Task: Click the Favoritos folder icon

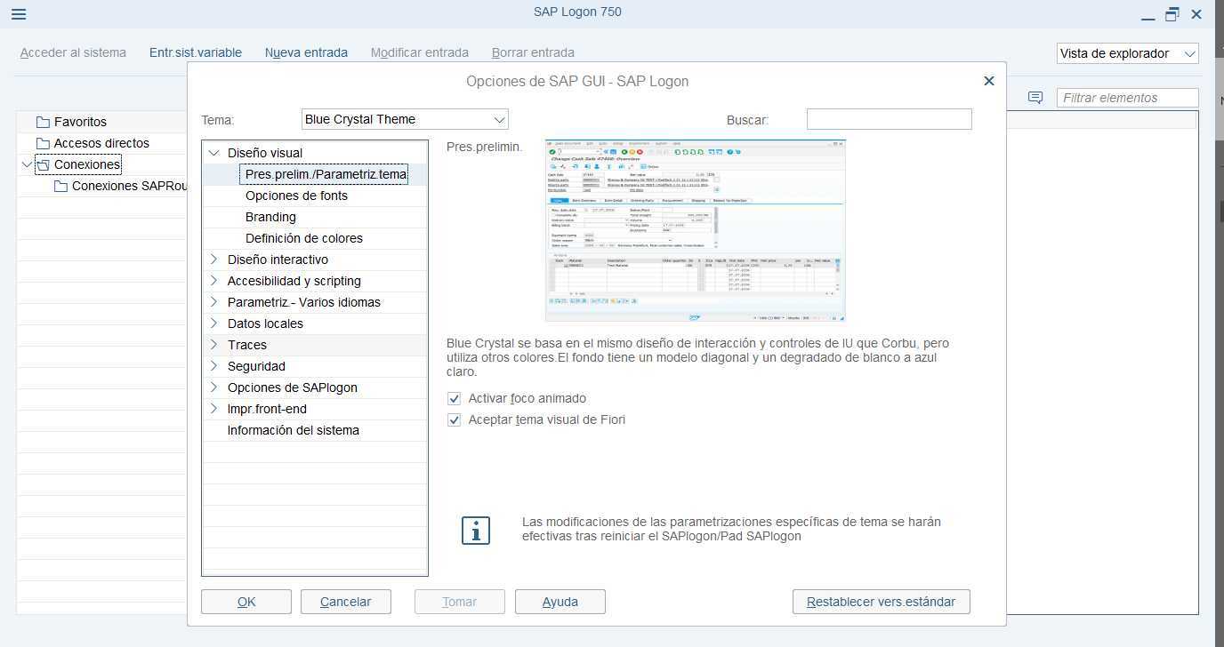Action: [43, 122]
